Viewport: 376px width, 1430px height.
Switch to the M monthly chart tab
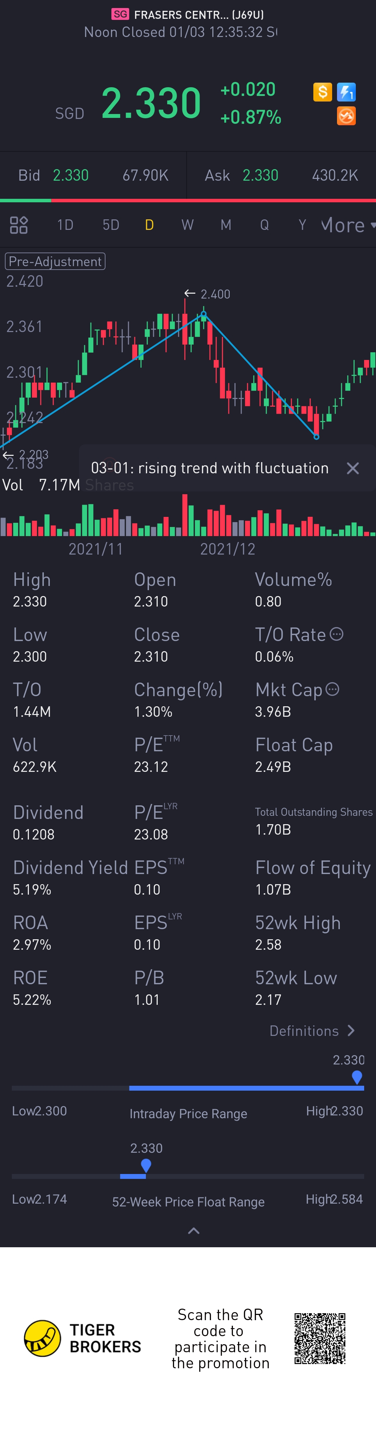click(x=225, y=225)
